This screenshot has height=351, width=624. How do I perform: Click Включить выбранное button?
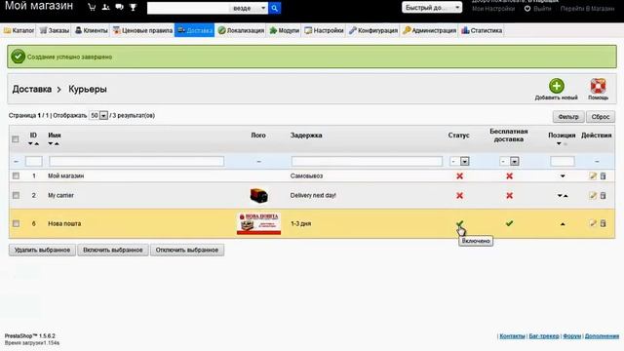coord(113,250)
